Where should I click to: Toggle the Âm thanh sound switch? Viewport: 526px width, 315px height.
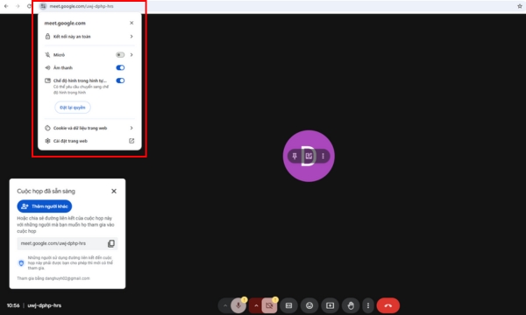pos(120,67)
